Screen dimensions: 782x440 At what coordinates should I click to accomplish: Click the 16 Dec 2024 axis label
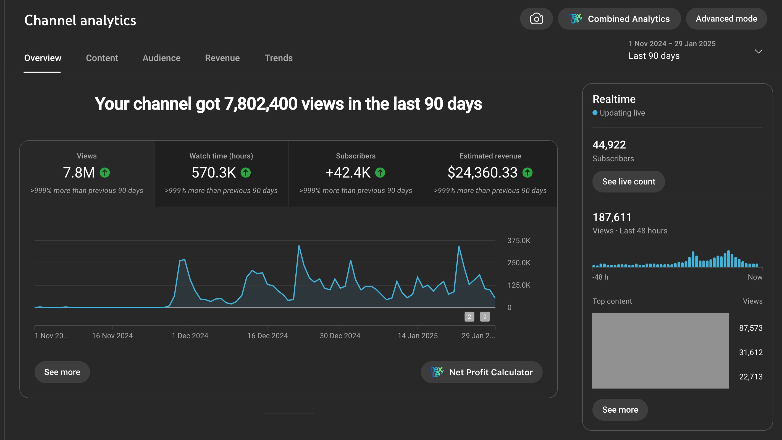click(267, 336)
